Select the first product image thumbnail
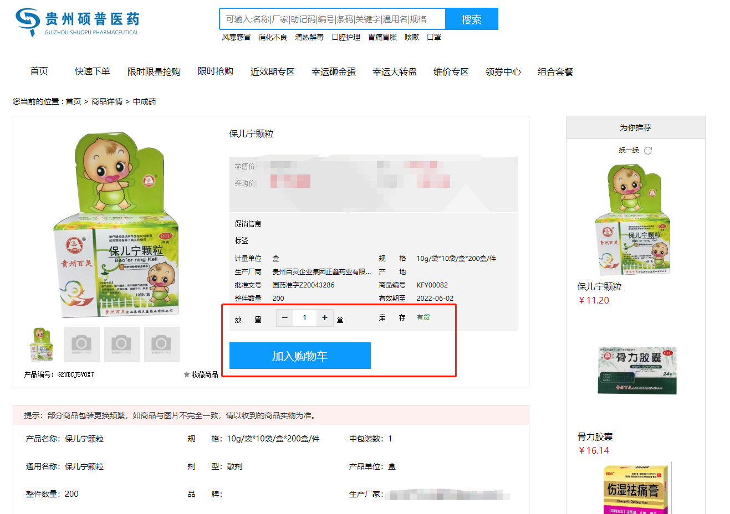This screenshot has width=730, height=514. pos(42,345)
